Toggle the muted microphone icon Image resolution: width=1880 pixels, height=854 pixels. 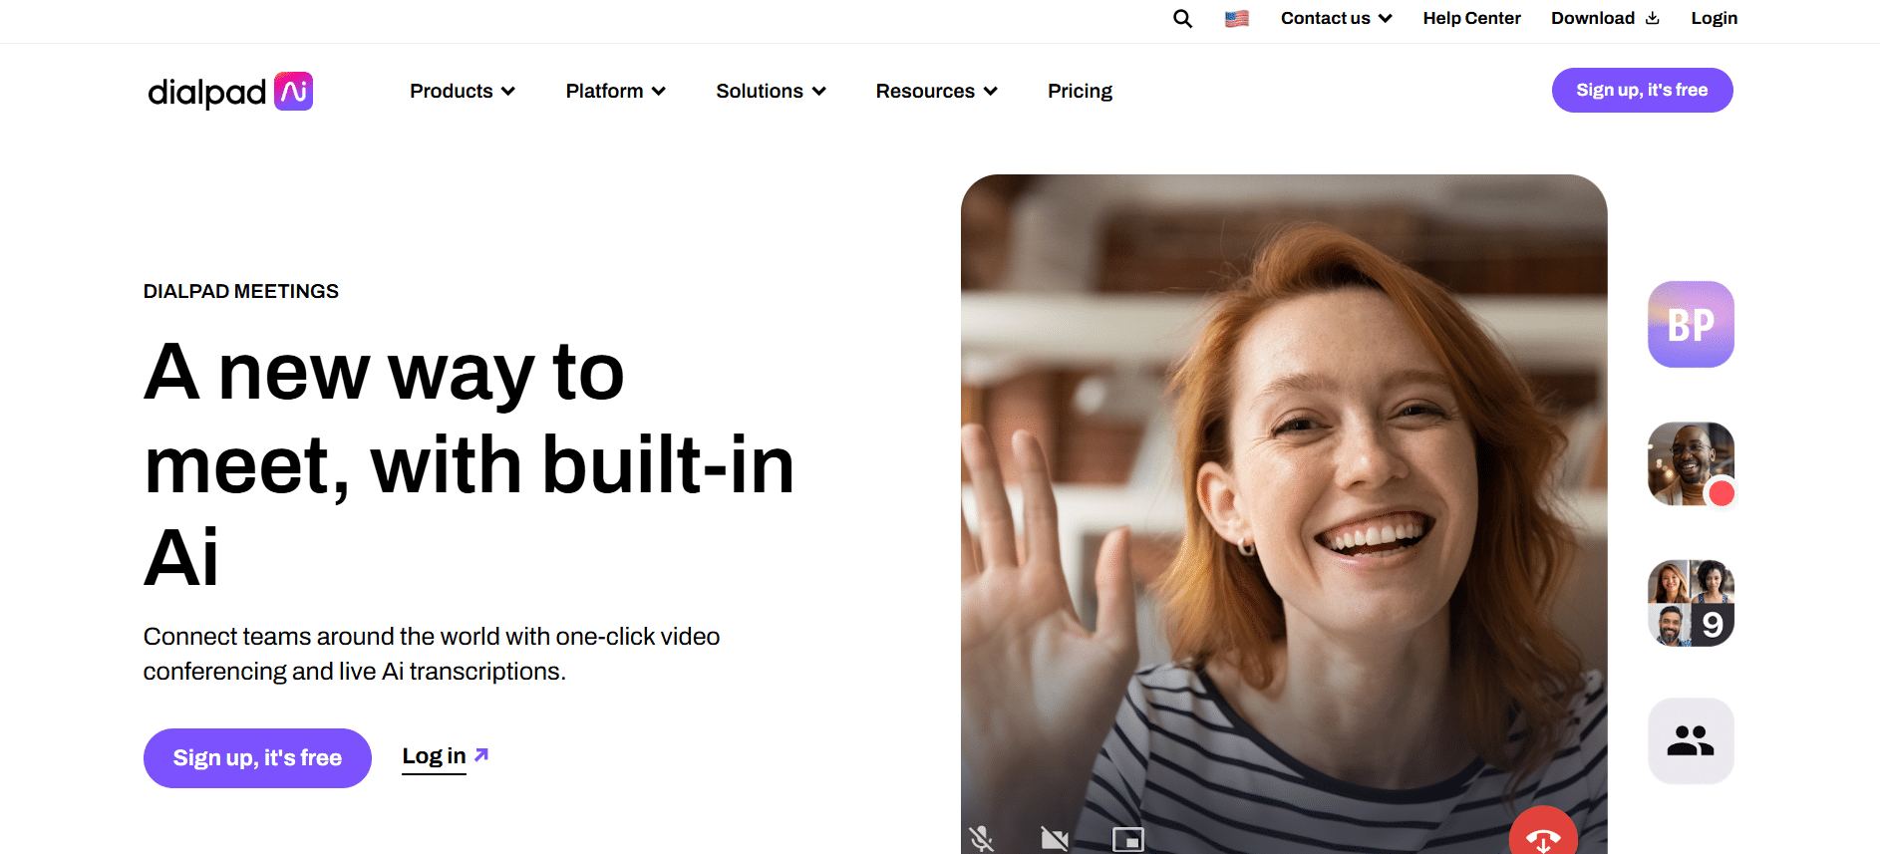[982, 839]
